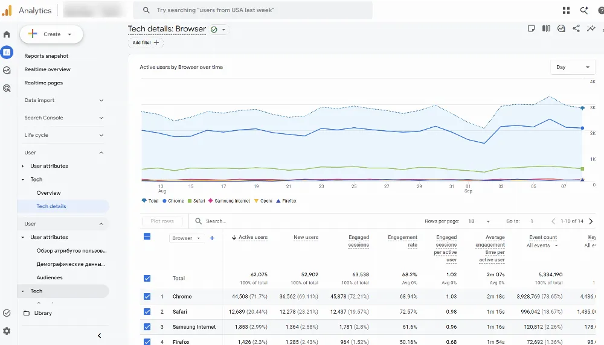The image size is (604, 345).
Task: Open the insights search sparkle icon
Action: tap(584, 10)
